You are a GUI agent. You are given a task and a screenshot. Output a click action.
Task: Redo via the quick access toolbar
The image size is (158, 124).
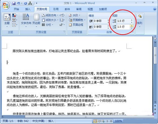(25, 3)
